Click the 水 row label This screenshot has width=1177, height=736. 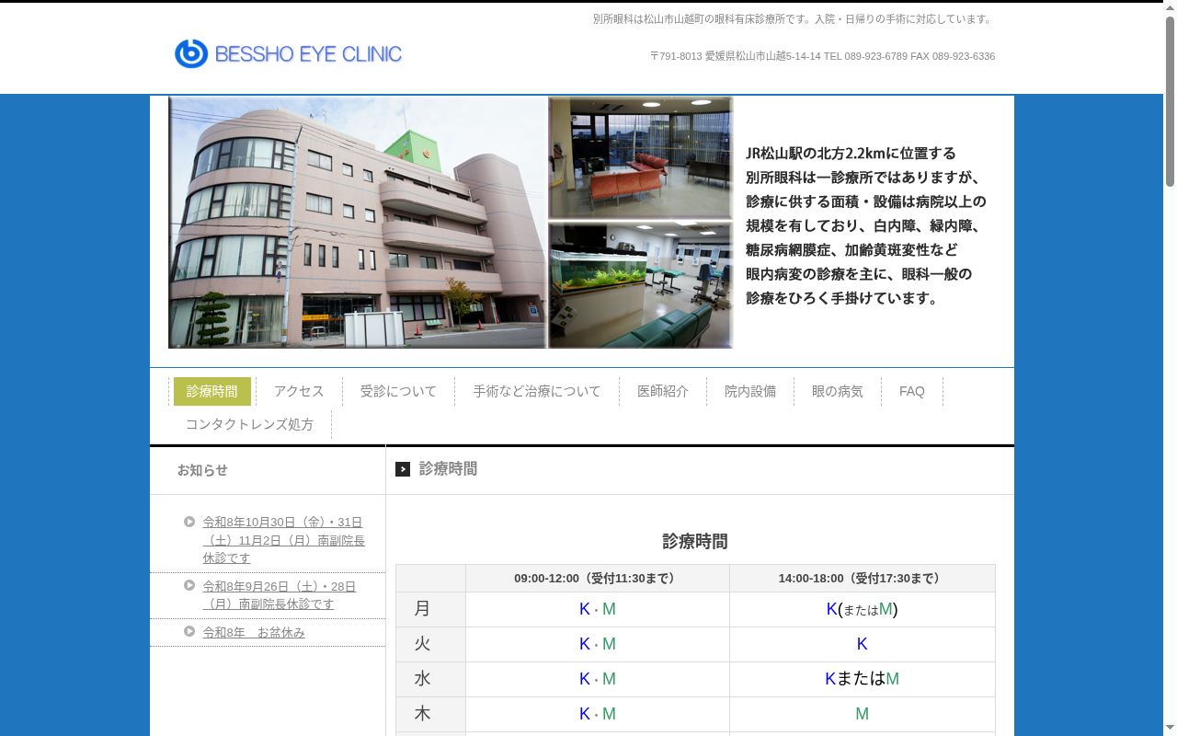[x=422, y=679]
